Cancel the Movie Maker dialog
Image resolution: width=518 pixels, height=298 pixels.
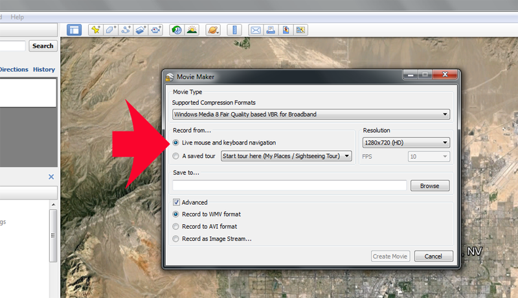tap(433, 256)
